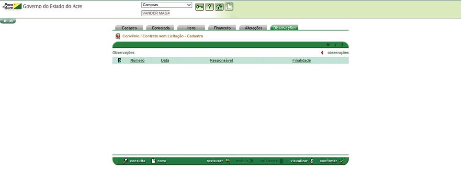Open help via question mark toolbar icon

point(209,7)
